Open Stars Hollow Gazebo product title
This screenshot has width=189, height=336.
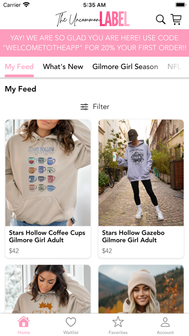(133, 236)
